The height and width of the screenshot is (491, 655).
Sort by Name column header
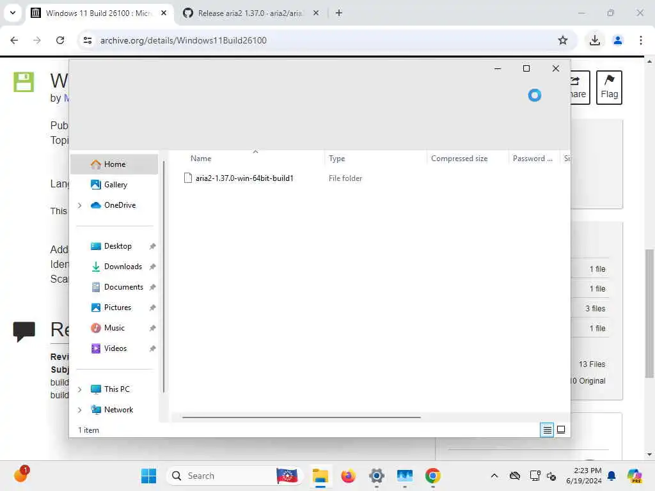click(x=200, y=159)
